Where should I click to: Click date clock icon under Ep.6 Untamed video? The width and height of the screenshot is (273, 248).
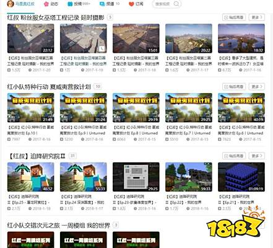point(241,139)
